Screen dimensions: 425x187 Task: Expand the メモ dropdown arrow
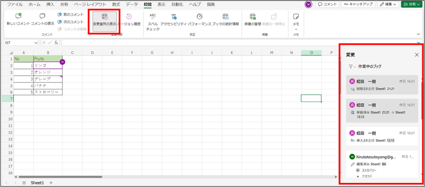[x=296, y=29]
